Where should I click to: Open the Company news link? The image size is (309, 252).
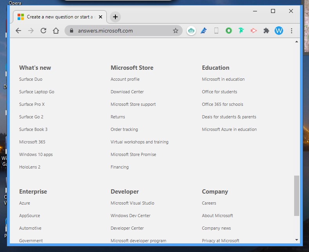tap(216, 228)
